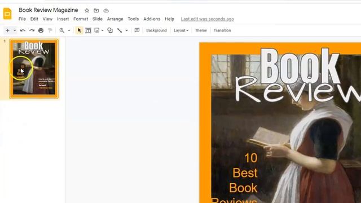Viewport: 361px width, 203px height.
Task: Open the Google Slides home icon
Action: 7,14
